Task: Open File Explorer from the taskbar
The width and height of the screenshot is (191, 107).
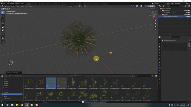Action: point(12,105)
